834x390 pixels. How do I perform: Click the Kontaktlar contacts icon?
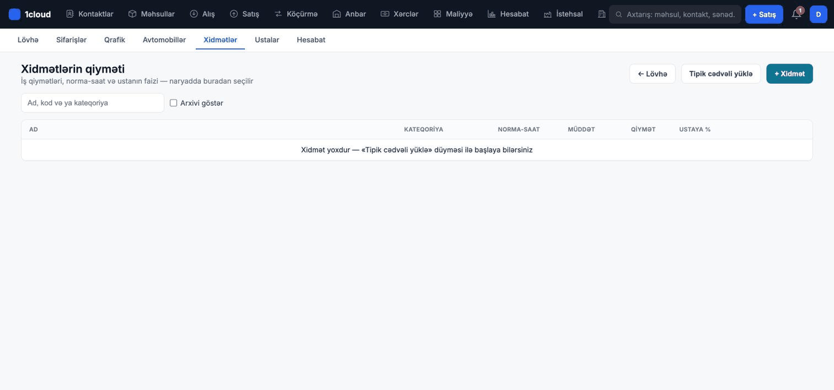70,14
